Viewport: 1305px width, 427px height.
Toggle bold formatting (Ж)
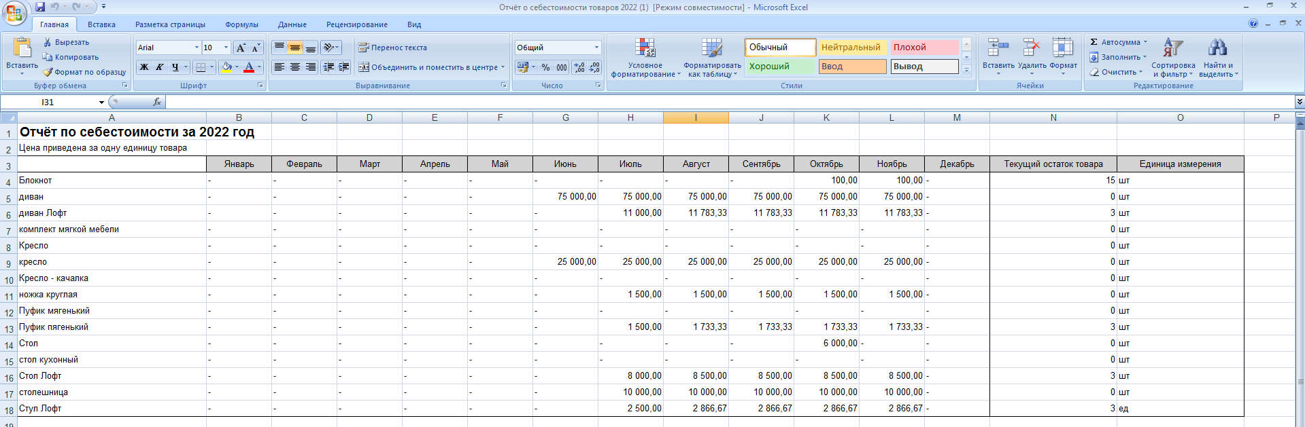[x=144, y=67]
